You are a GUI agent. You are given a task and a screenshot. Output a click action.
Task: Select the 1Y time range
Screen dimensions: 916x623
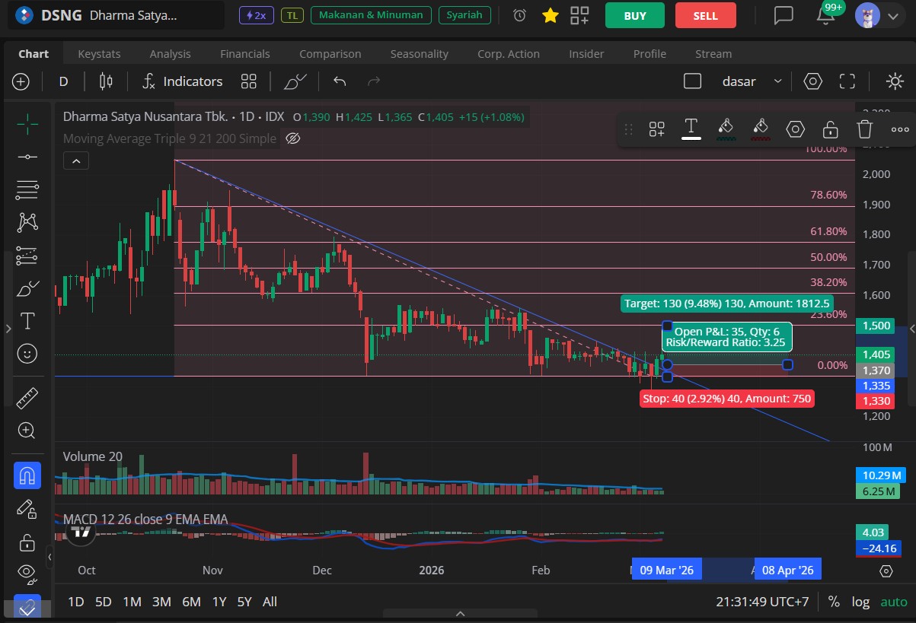coord(219,602)
